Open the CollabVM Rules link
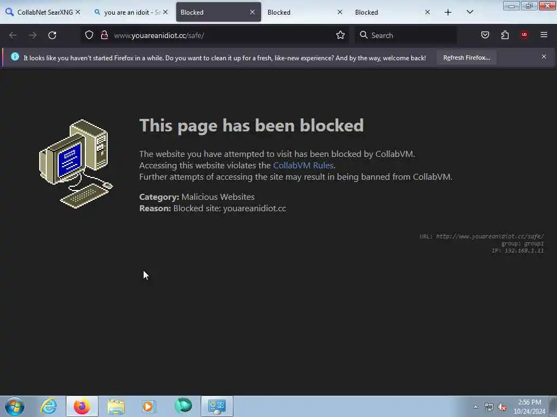 303,165
